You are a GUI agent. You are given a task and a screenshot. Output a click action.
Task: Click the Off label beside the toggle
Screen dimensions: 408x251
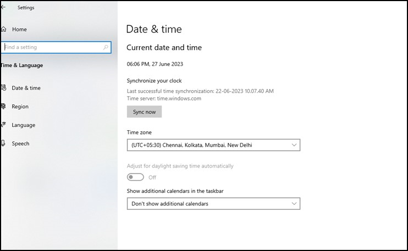click(x=152, y=177)
